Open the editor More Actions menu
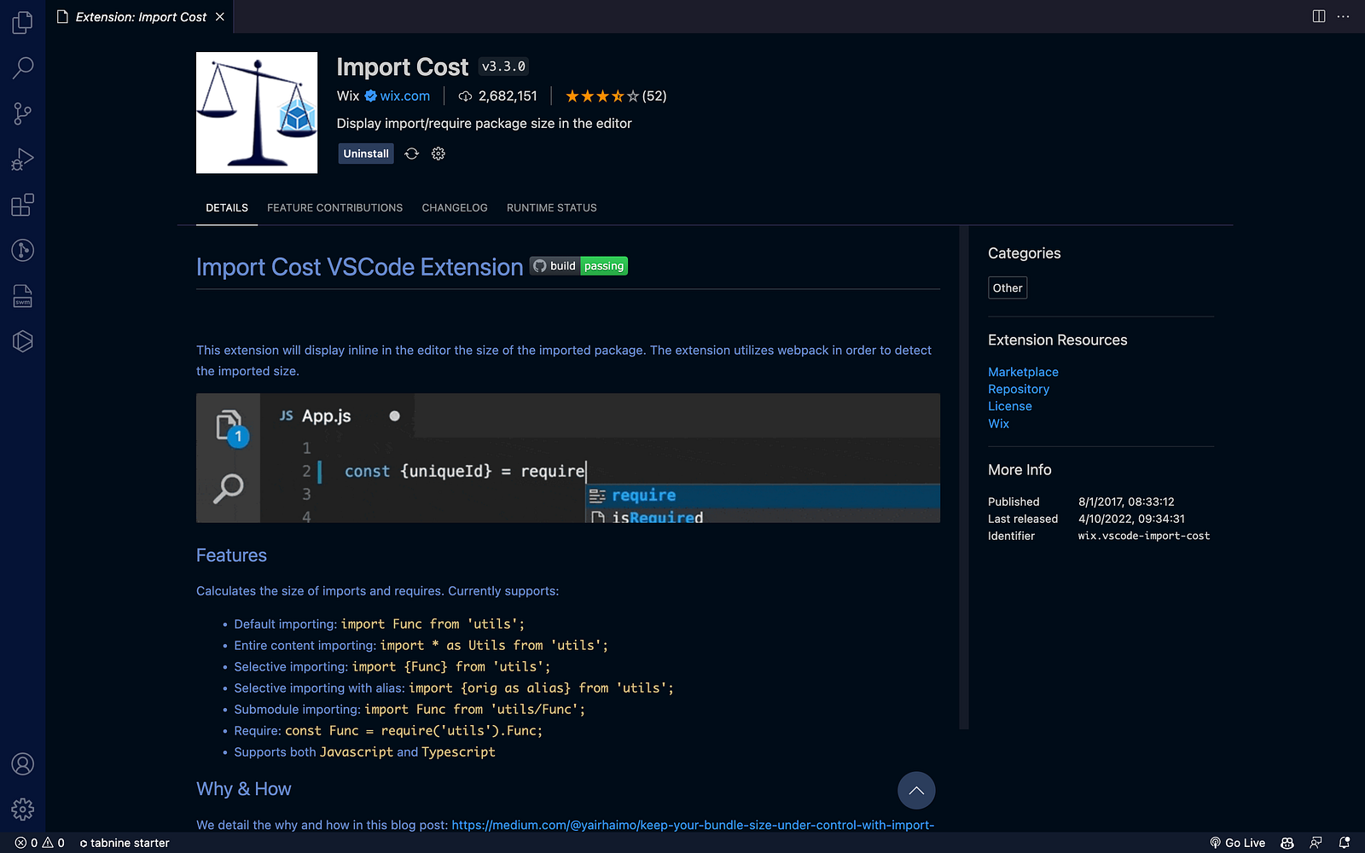This screenshot has width=1365, height=853. 1344,16
